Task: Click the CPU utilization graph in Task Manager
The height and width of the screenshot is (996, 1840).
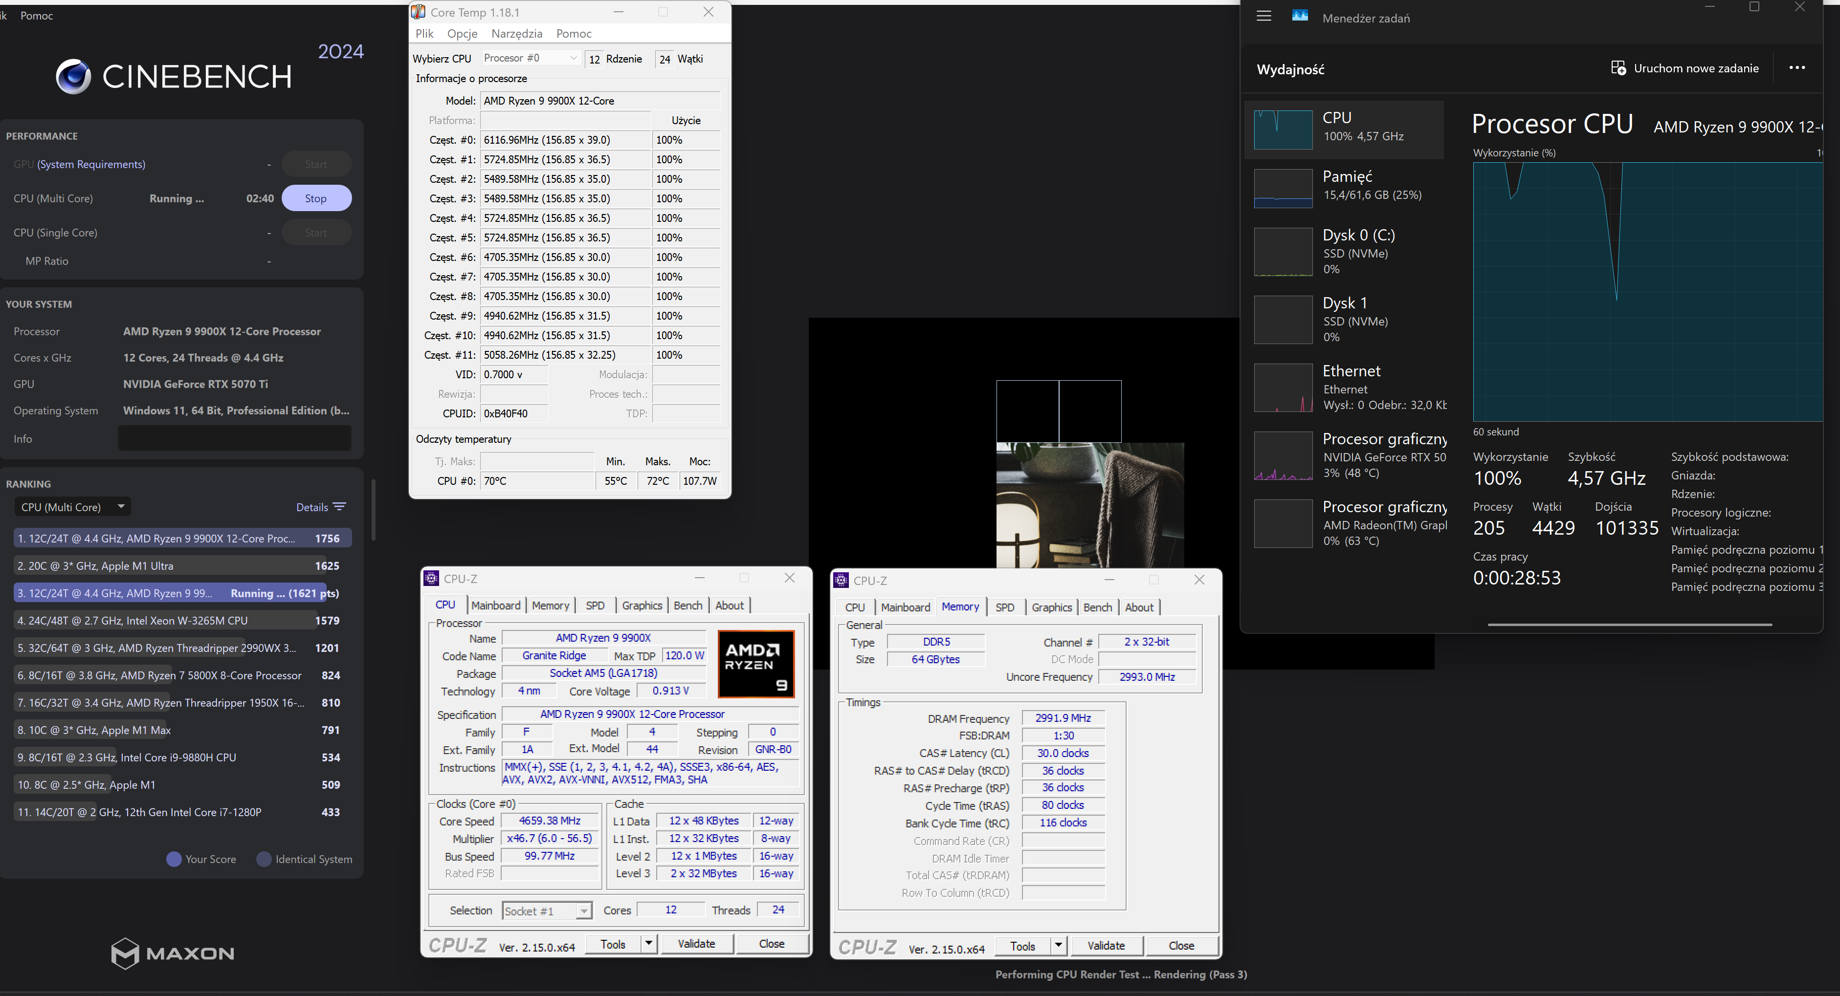Action: click(1648, 291)
